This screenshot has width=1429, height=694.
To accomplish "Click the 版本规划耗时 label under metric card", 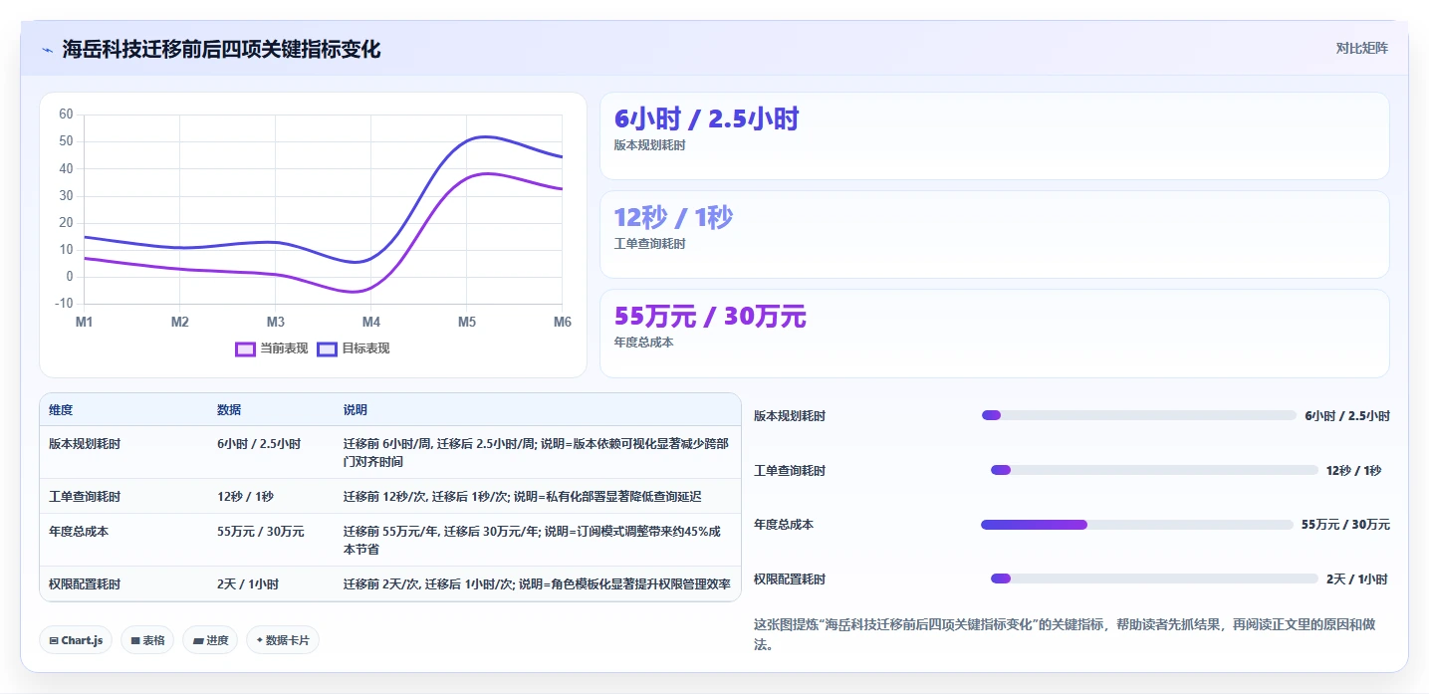I will click(650, 145).
